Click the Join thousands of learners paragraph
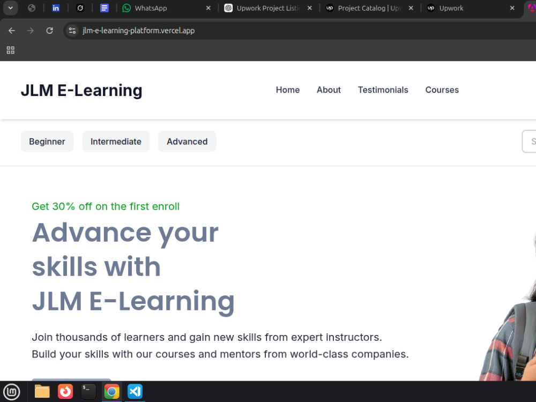 (220, 346)
